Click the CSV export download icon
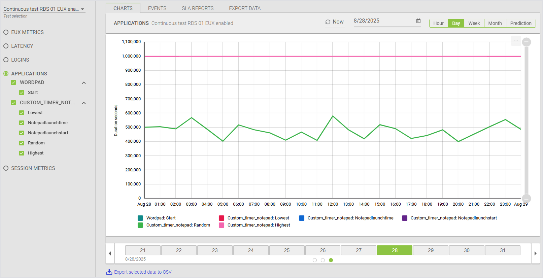Image resolution: width=543 pixels, height=278 pixels. [x=109, y=272]
